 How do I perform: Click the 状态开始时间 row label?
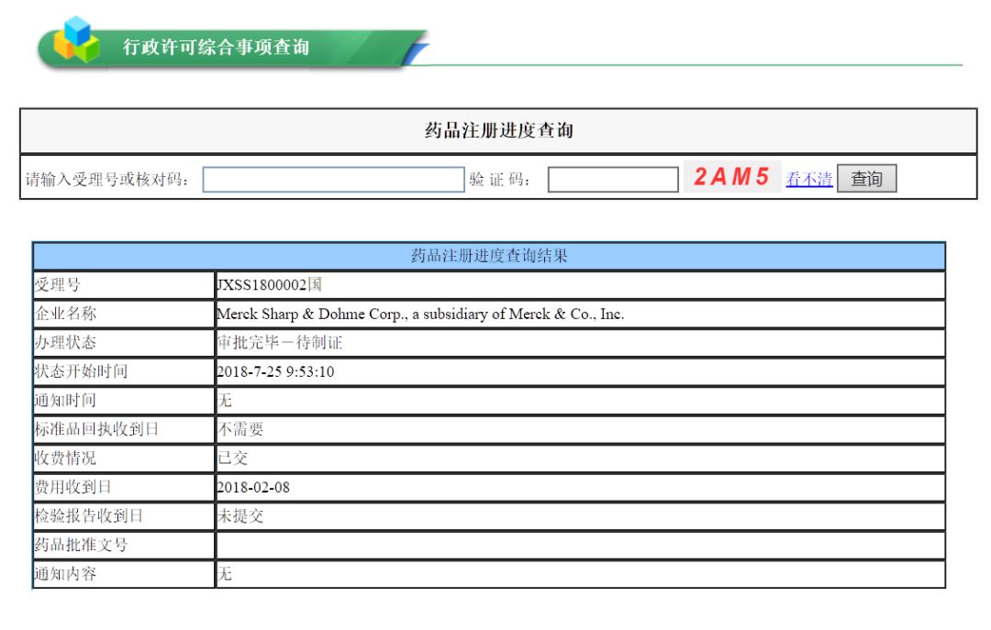click(x=81, y=371)
